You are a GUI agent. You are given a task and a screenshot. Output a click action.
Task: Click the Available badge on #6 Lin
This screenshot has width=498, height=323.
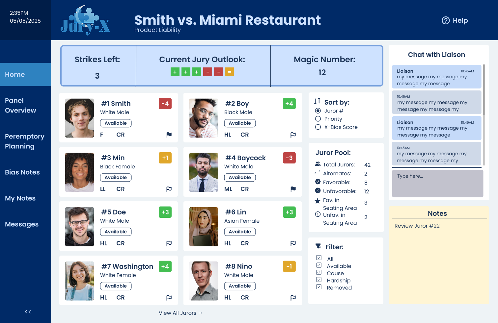pyautogui.click(x=240, y=232)
